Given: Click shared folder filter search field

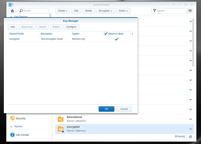Looking at the screenshot, I should (169, 11).
